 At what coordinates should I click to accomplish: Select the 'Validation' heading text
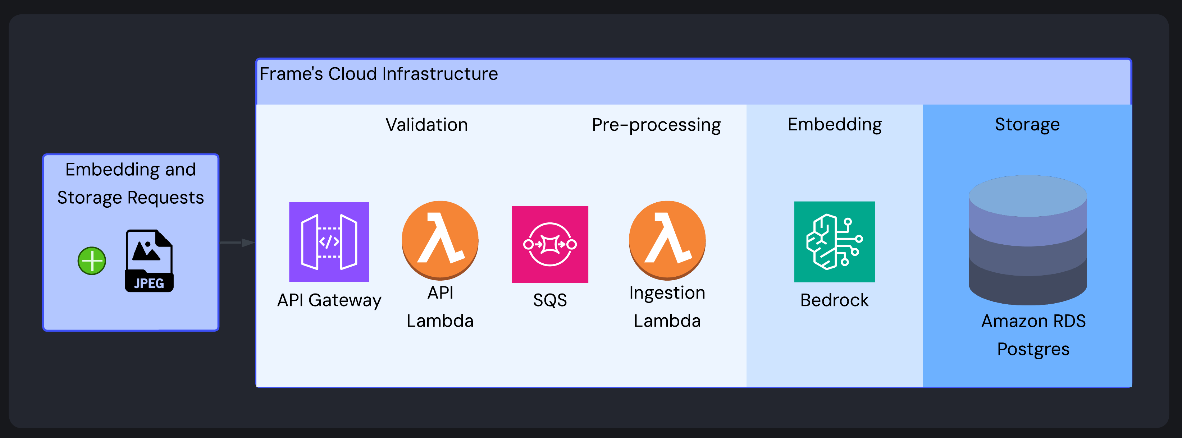tap(427, 125)
